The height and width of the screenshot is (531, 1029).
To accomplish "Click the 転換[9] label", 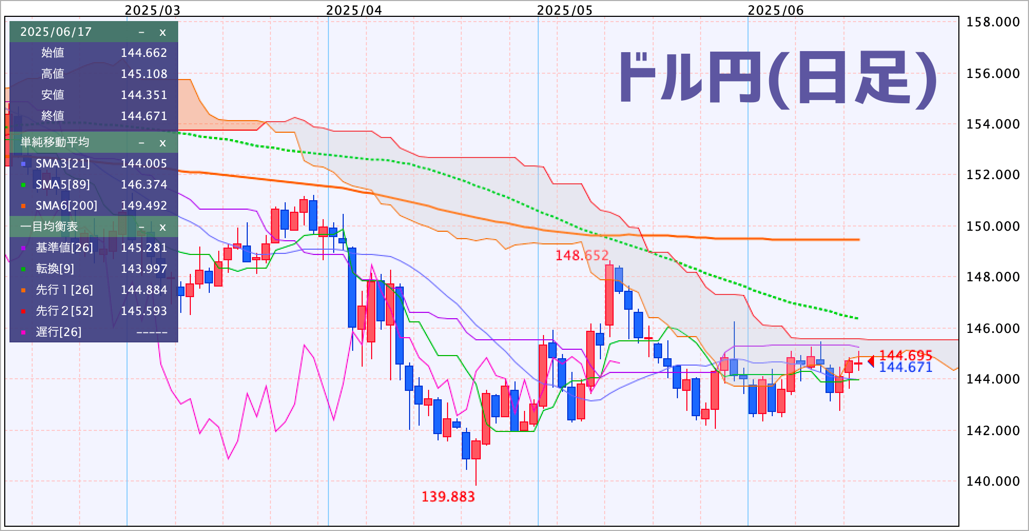I will tap(55, 269).
